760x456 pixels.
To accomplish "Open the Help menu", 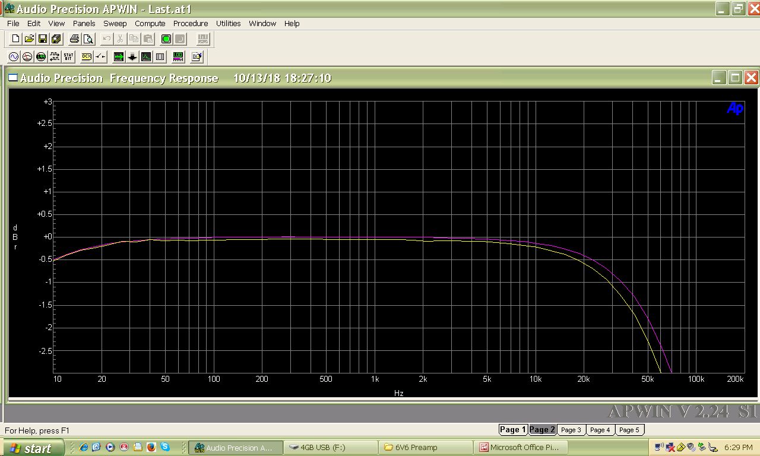I will [x=292, y=24].
